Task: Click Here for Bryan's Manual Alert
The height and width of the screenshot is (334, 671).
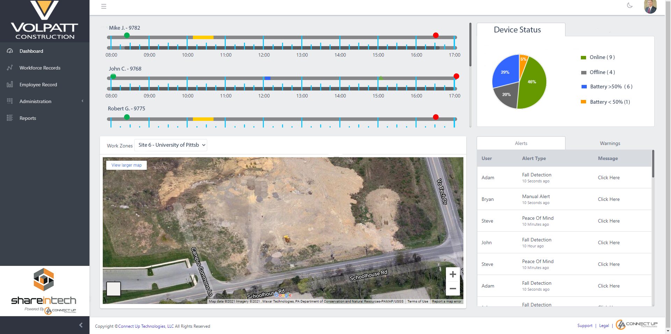Action: tap(608, 199)
